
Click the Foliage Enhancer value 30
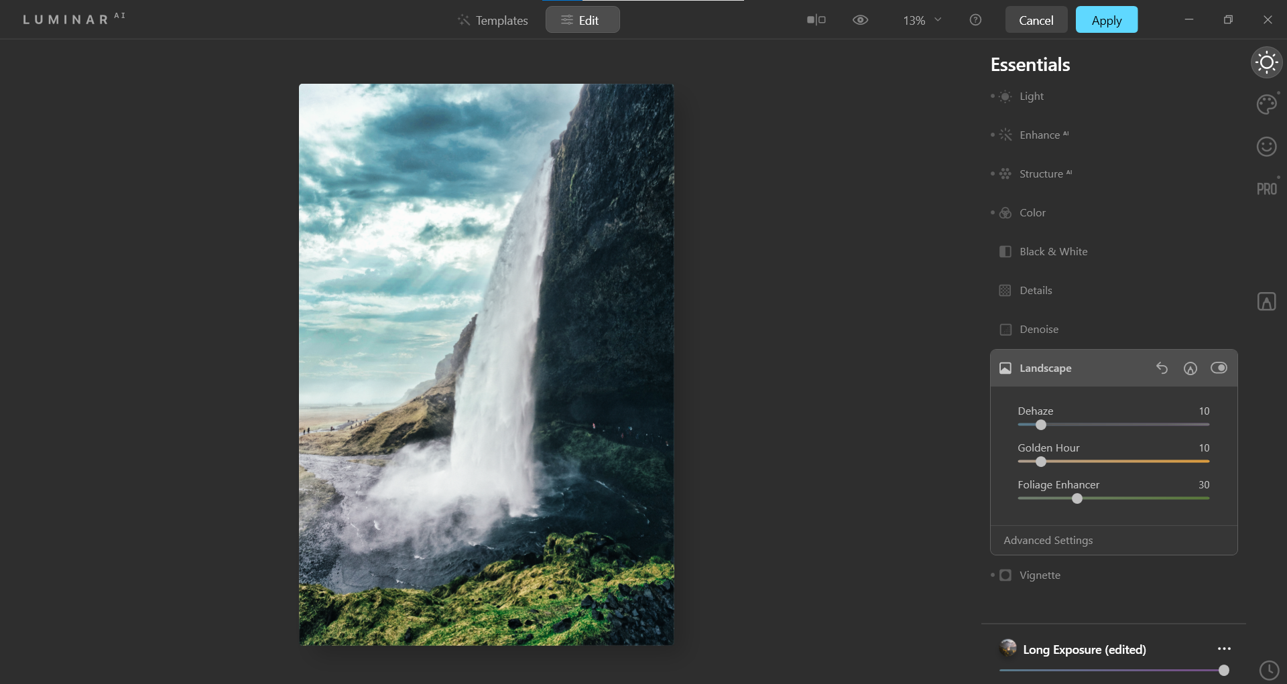click(1204, 484)
